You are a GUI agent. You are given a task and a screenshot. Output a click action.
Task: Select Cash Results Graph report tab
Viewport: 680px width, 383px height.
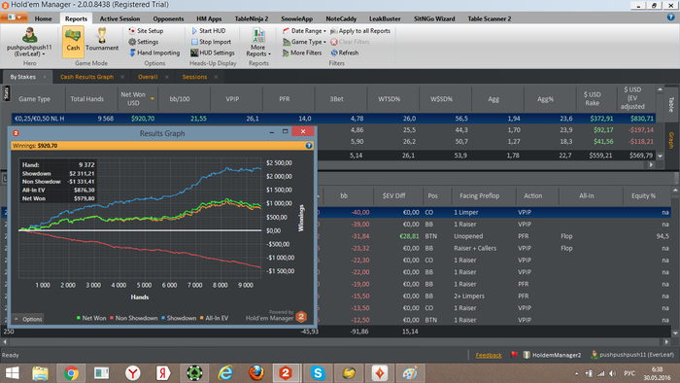tap(86, 77)
